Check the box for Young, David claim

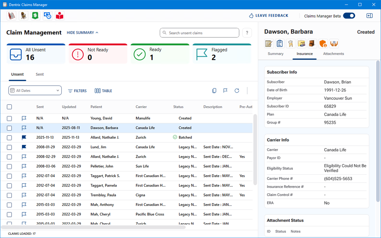(x=10, y=118)
